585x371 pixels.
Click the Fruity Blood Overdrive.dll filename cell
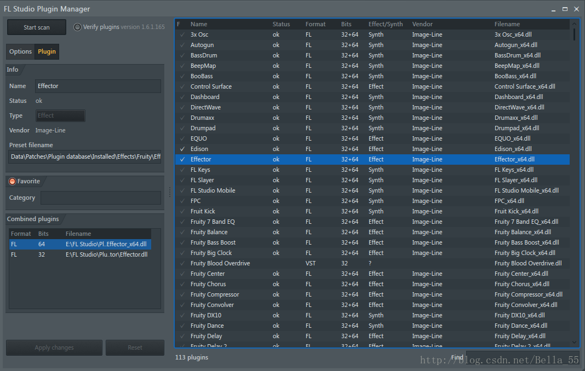click(528, 263)
